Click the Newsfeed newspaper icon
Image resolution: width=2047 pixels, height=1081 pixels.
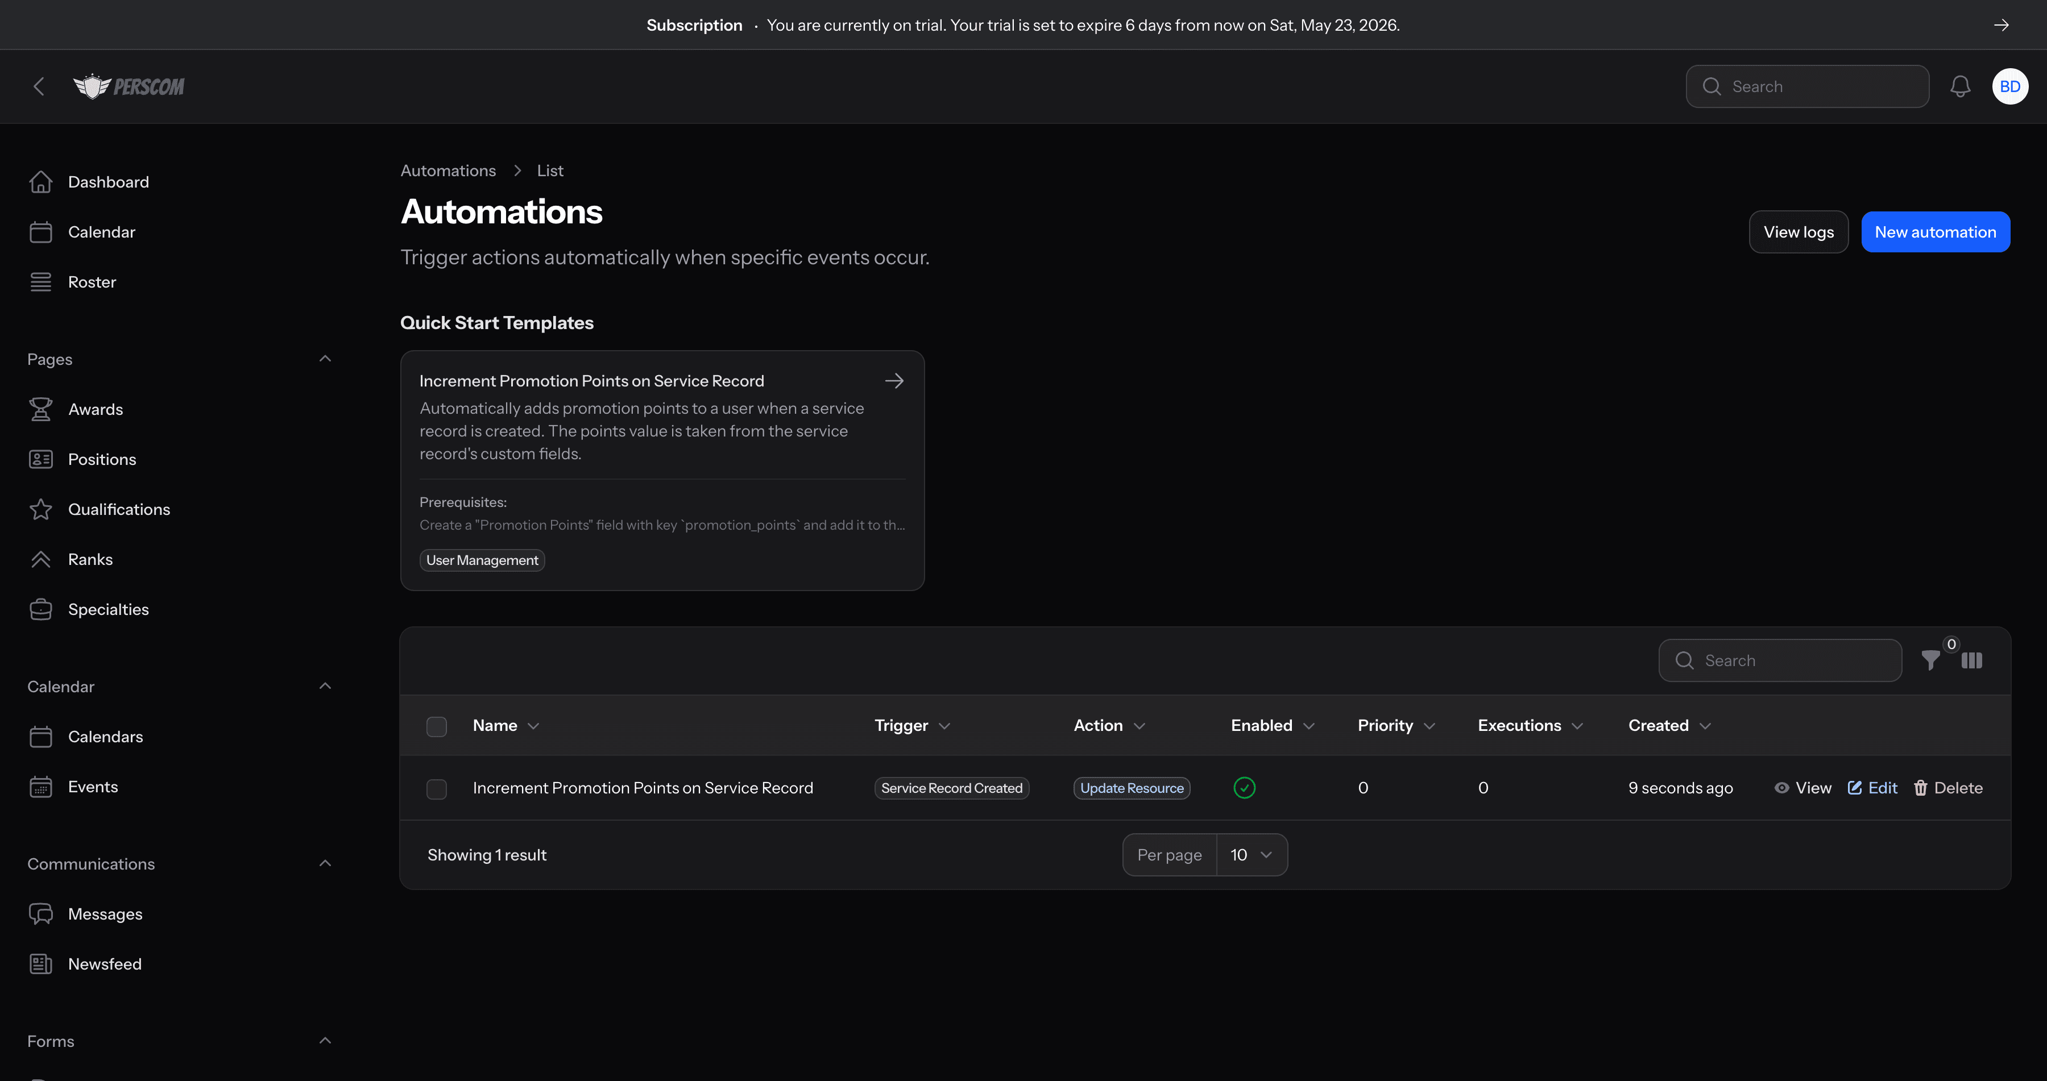point(40,963)
